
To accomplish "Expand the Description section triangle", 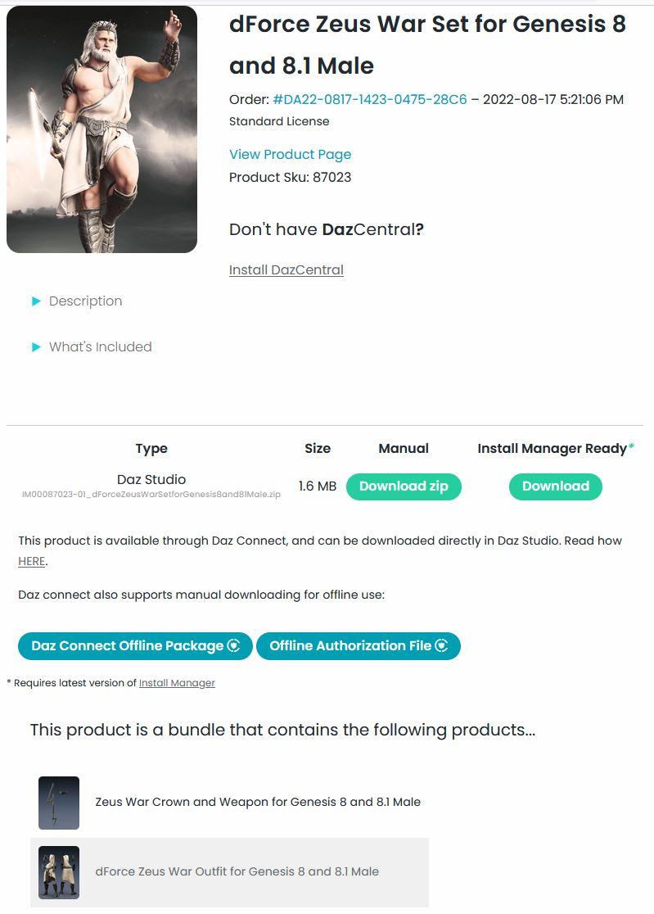I will 36,301.
